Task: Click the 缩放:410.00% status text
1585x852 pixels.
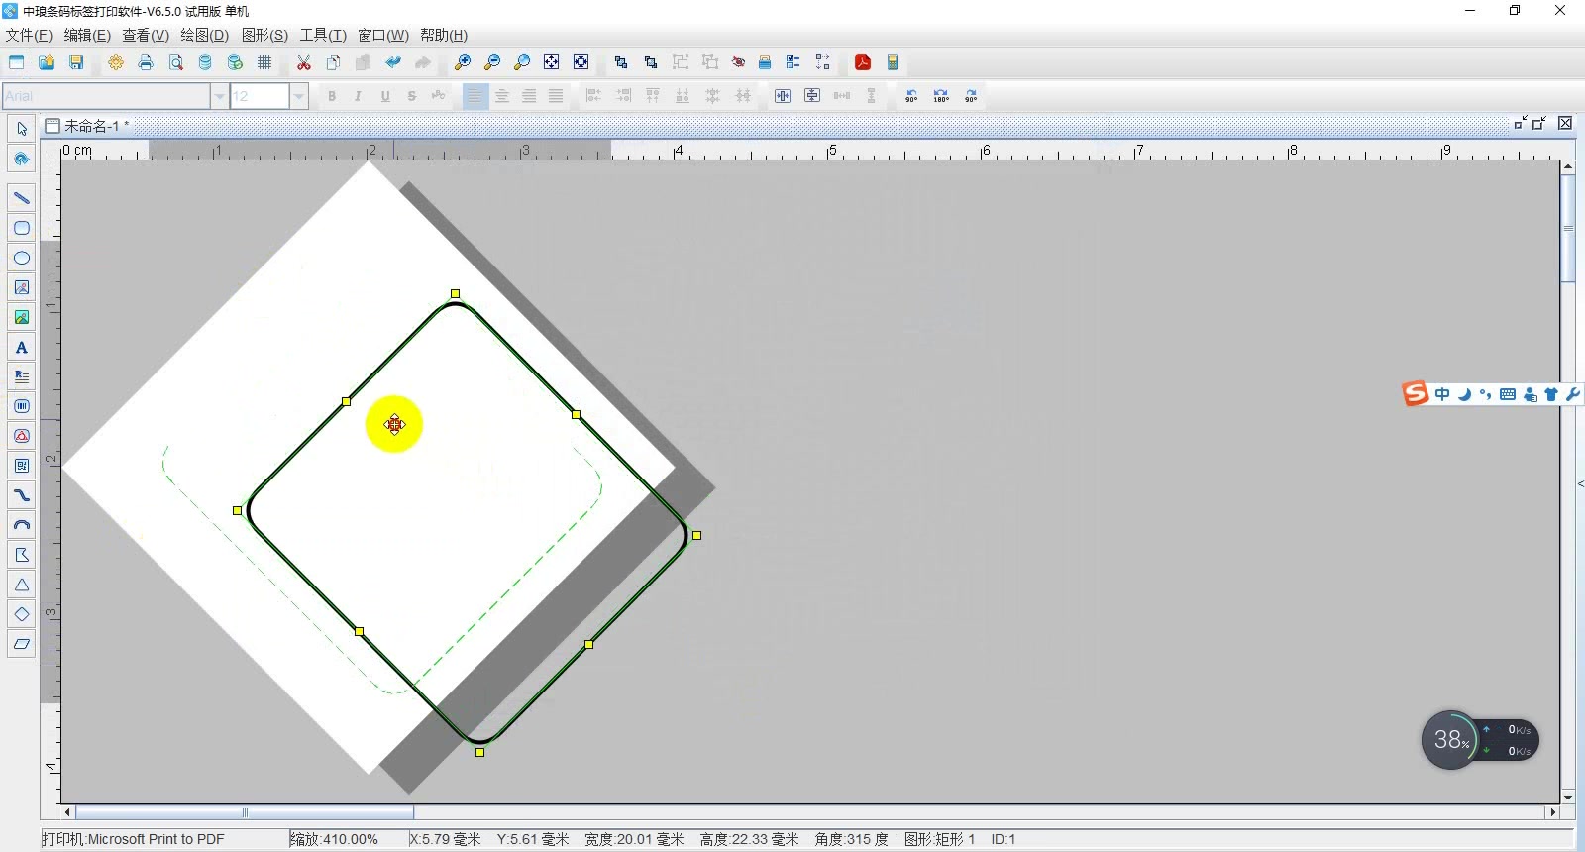Action: click(x=334, y=839)
